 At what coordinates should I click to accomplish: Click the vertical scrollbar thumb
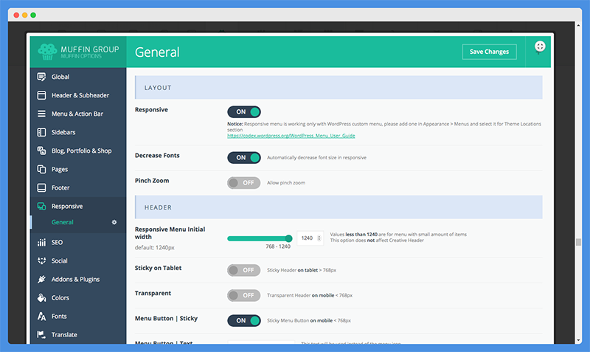pyautogui.click(x=578, y=242)
